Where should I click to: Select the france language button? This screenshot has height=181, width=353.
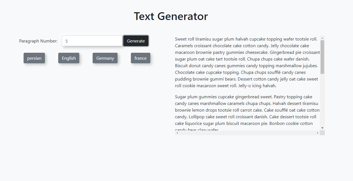141,58
